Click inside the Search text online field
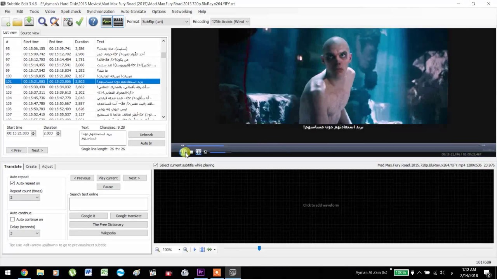This screenshot has height=279, width=497. (x=108, y=204)
